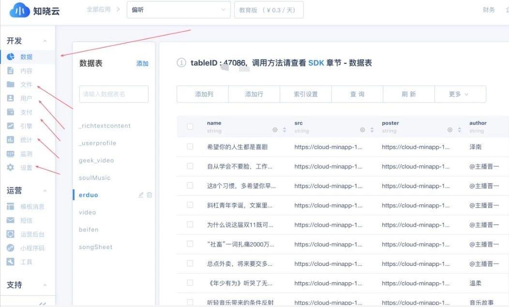Select the 用户 person icon in sidebar
509x307 pixels.
[10, 98]
